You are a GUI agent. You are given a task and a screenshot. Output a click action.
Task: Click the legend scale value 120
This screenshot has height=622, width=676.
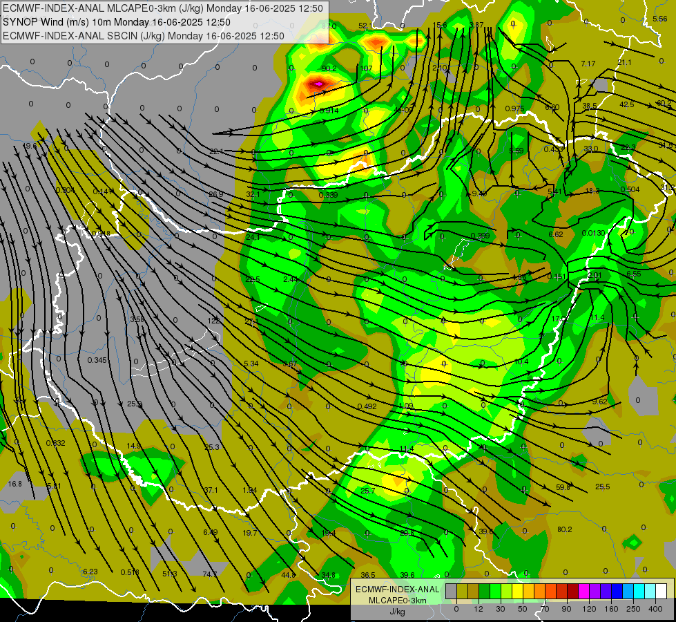[x=590, y=609]
